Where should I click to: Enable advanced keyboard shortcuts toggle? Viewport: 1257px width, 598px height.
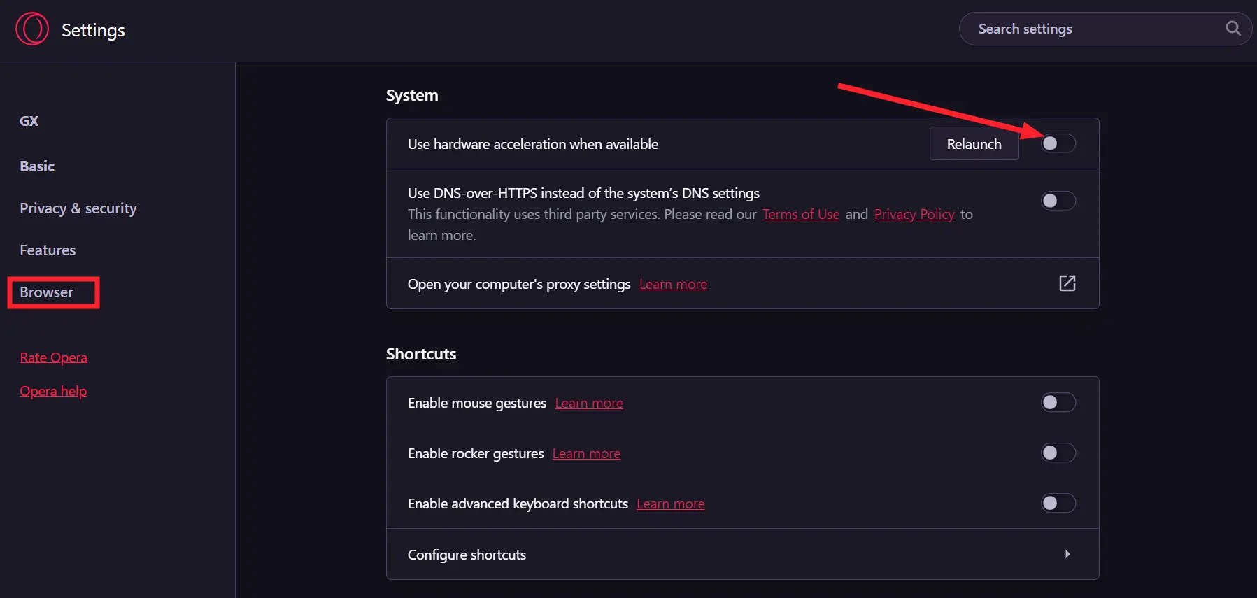click(1058, 503)
